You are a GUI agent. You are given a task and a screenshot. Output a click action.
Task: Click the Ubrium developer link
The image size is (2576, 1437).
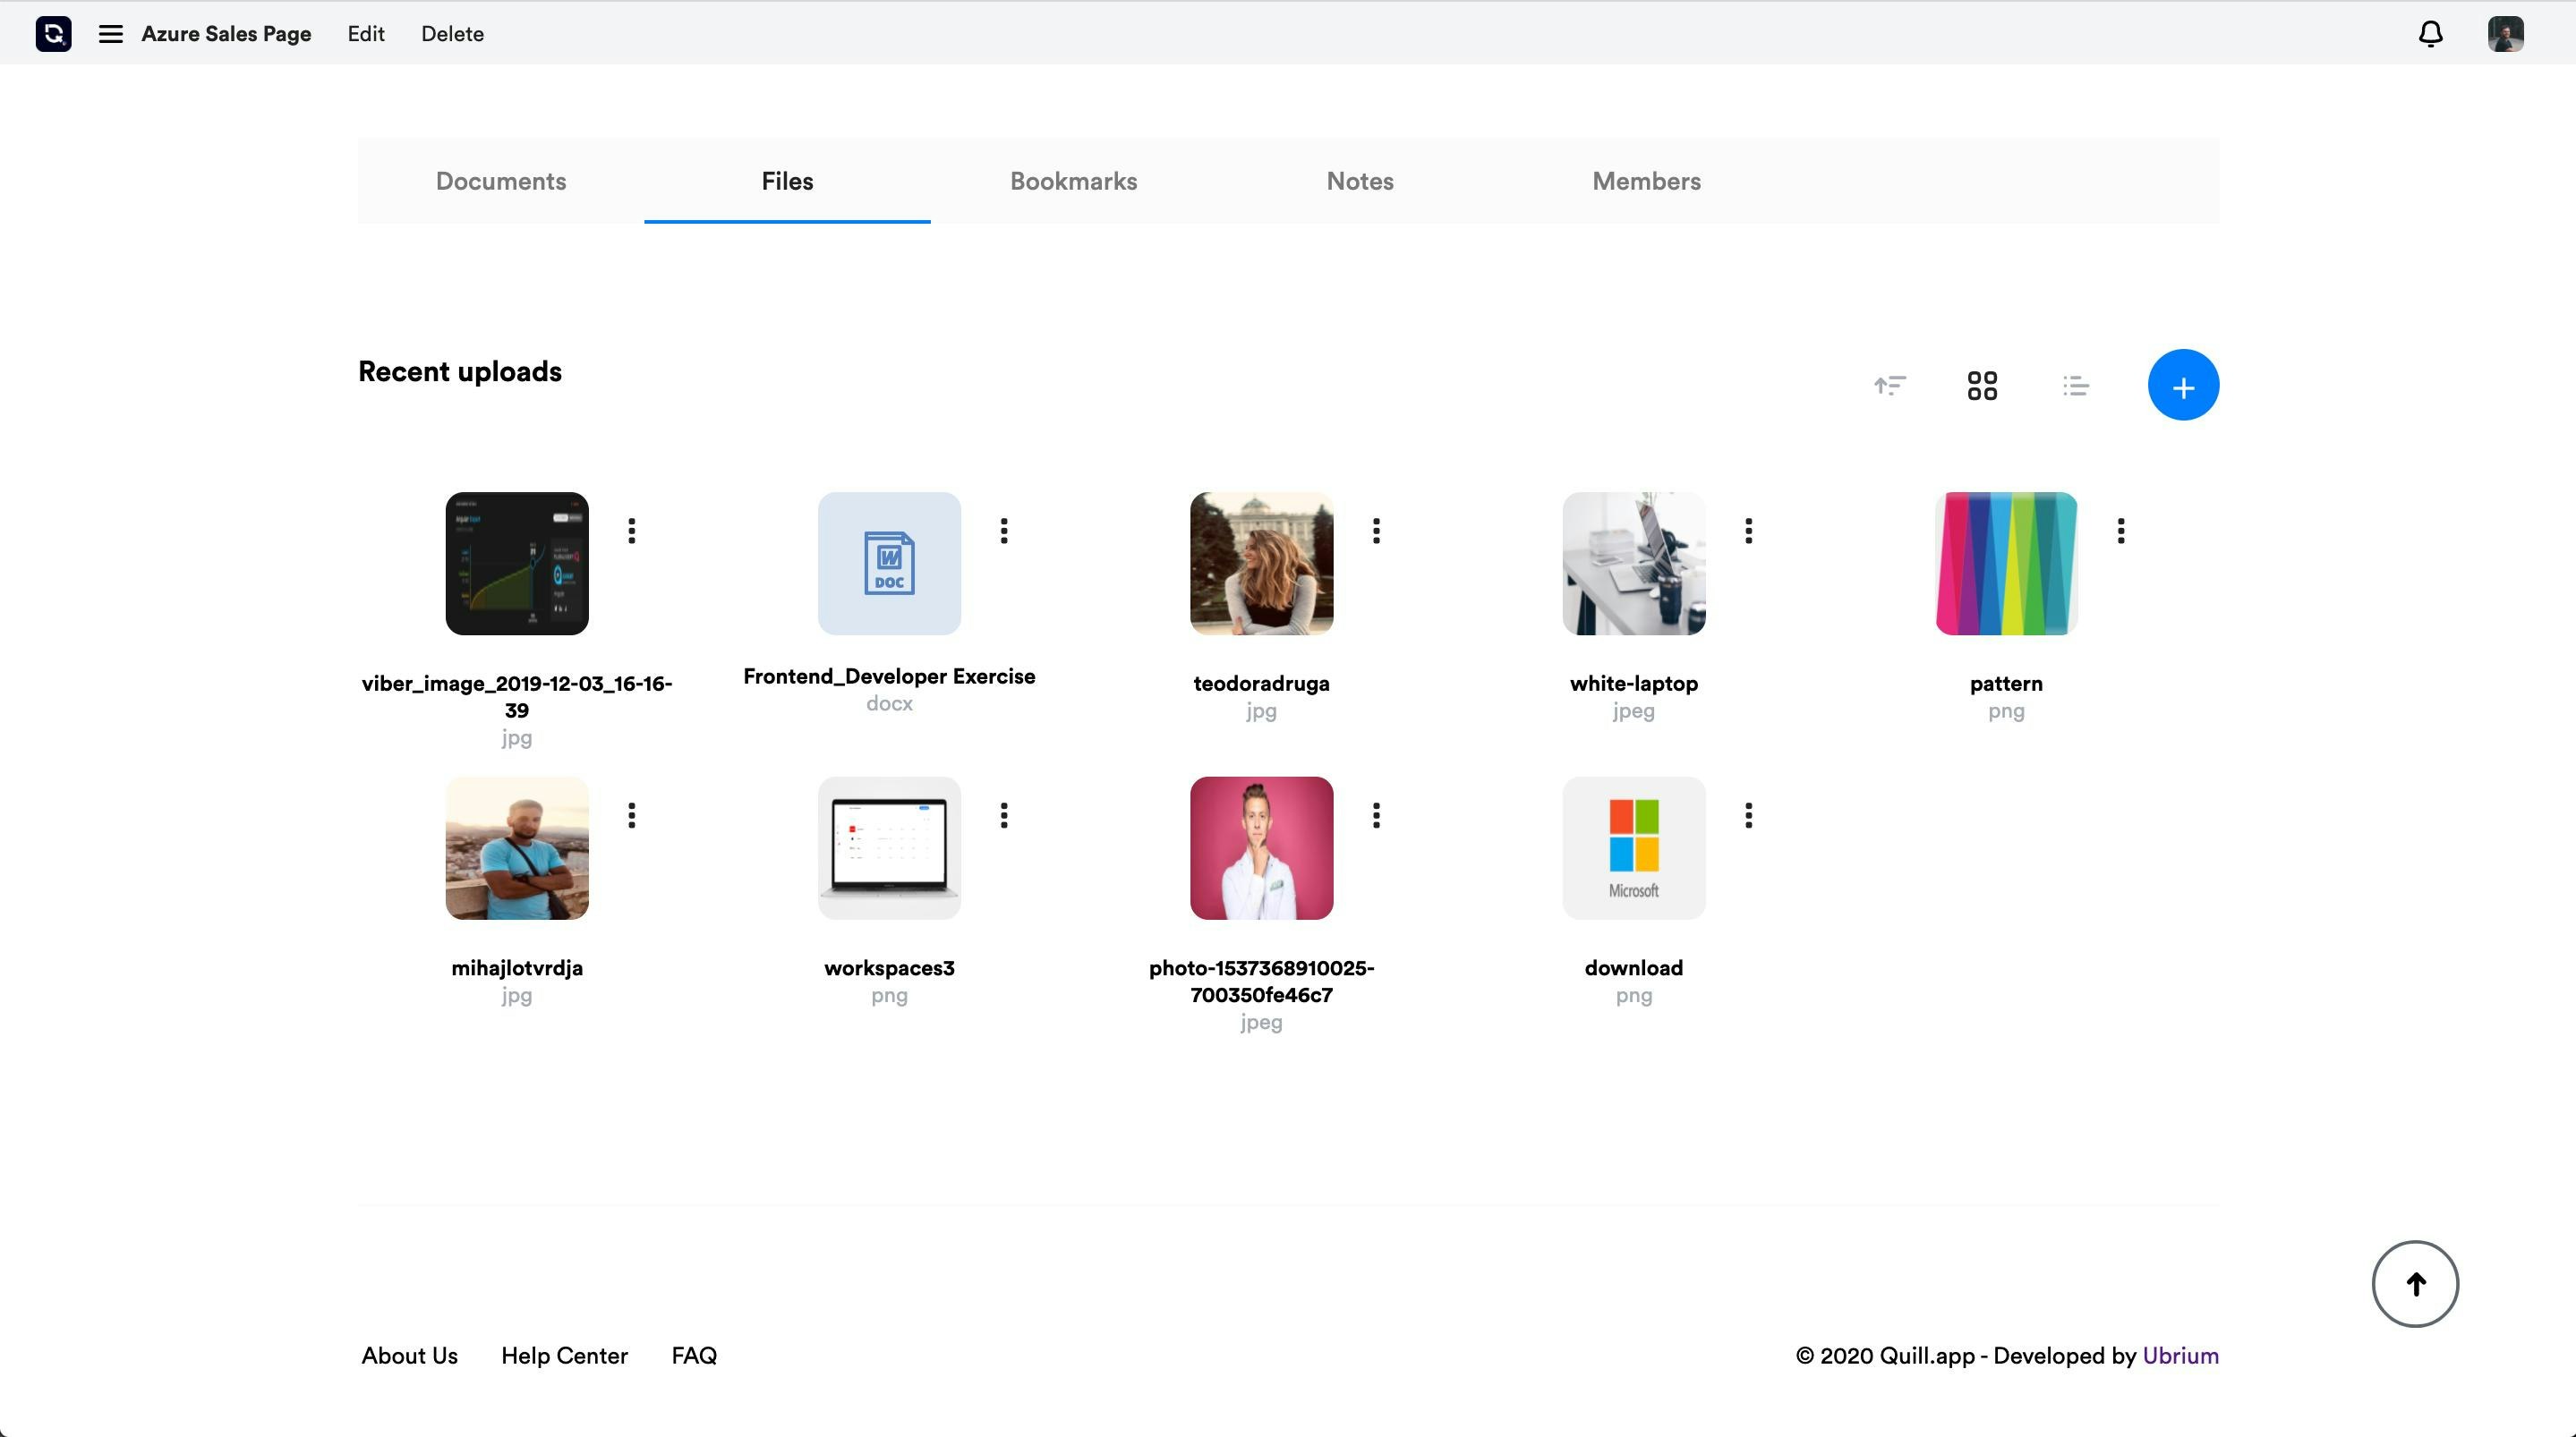click(x=2180, y=1355)
